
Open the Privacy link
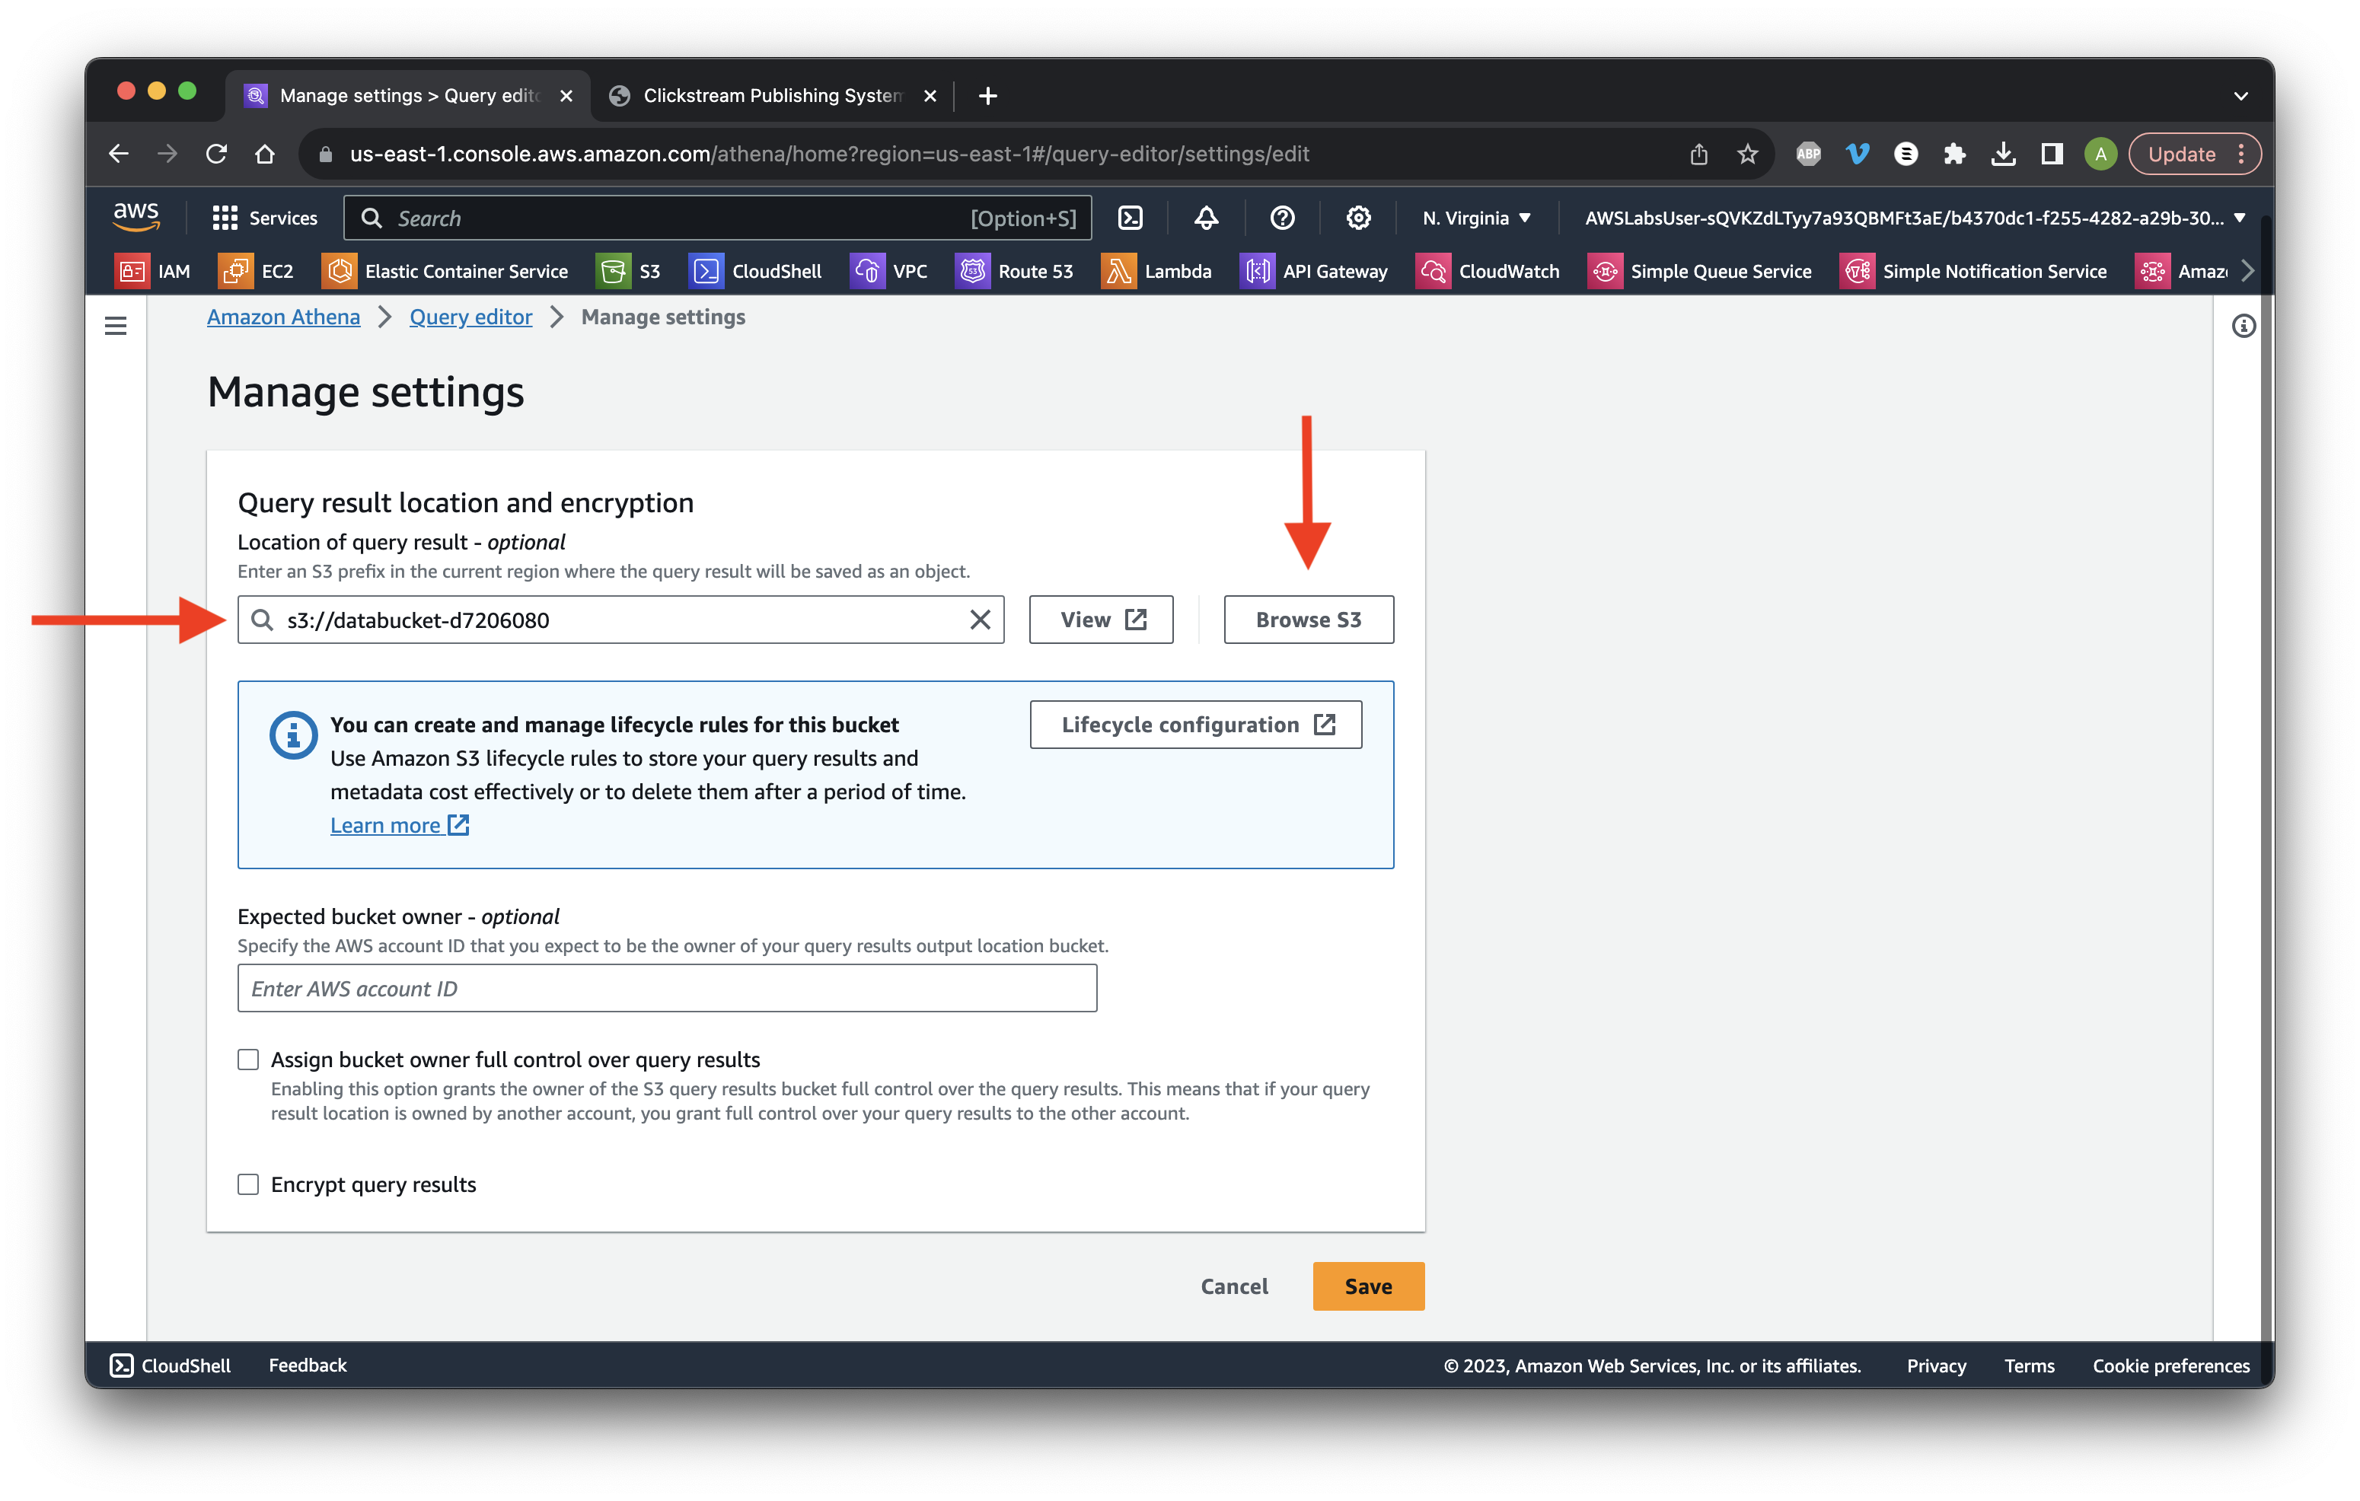pyautogui.click(x=1936, y=1365)
